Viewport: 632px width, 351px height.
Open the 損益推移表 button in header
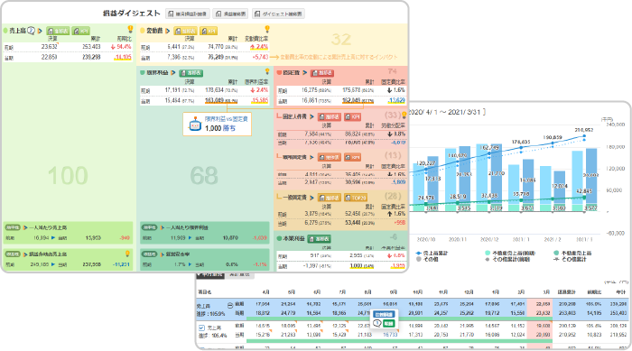click(230, 14)
